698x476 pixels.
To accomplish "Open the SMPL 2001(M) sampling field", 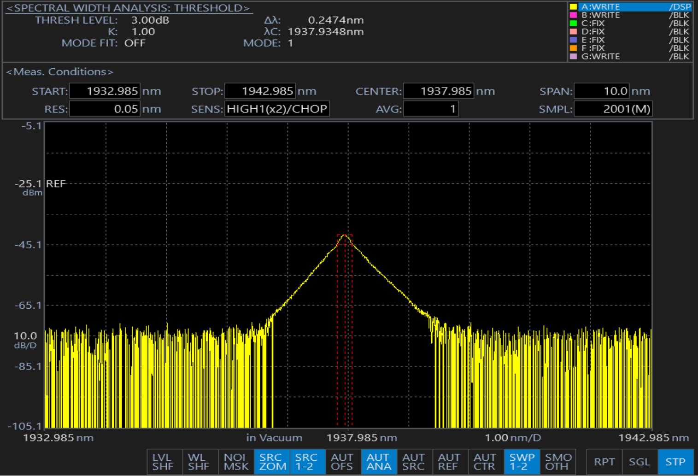I will pos(613,109).
